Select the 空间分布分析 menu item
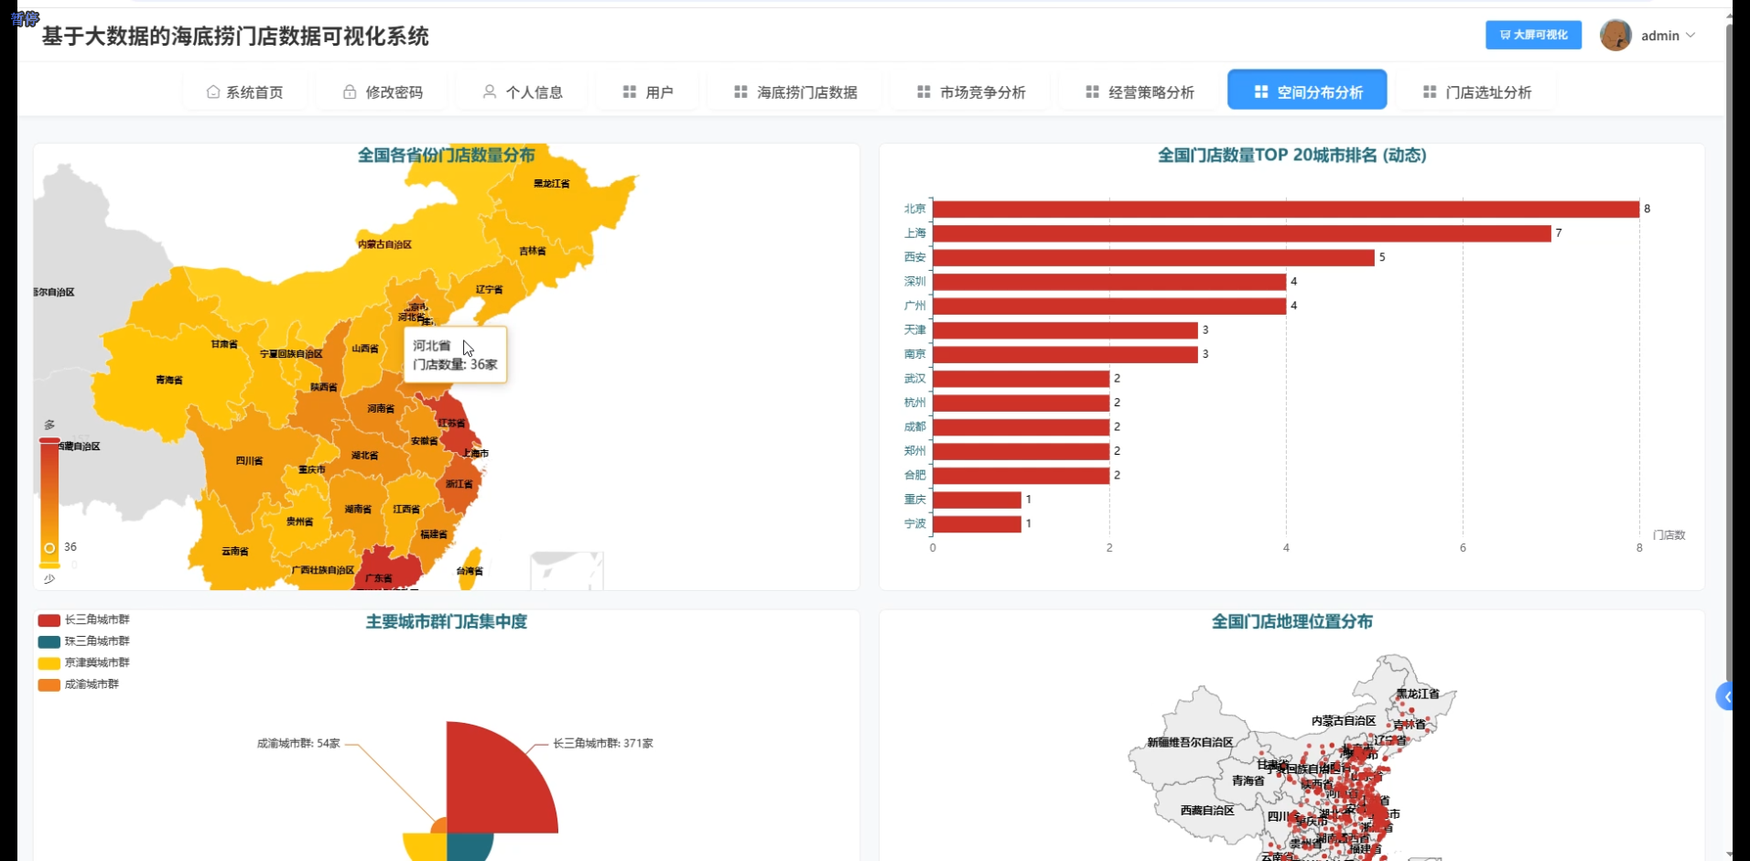The width and height of the screenshot is (1750, 861). (1307, 90)
